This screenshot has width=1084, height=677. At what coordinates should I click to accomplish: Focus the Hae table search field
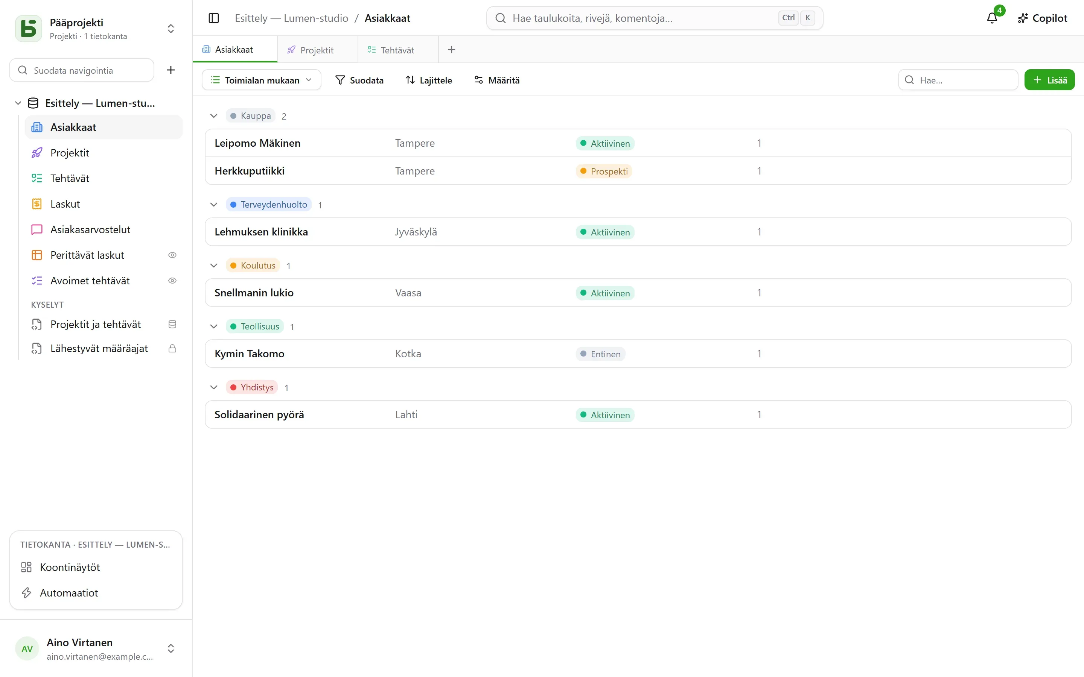pyautogui.click(x=958, y=80)
